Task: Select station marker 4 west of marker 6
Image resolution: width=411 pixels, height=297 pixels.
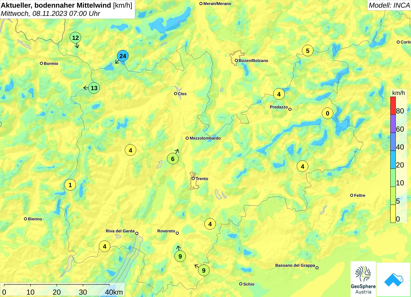Action: click(x=130, y=150)
